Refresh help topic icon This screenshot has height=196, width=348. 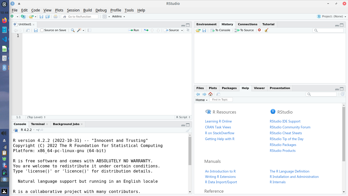pos(343,94)
